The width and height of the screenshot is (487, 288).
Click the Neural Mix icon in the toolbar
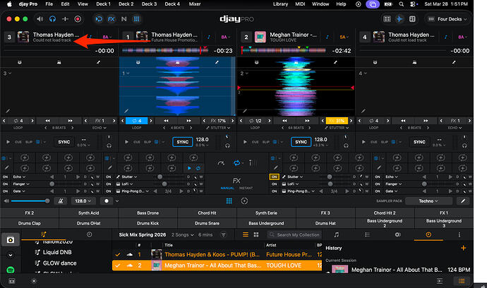(x=124, y=19)
